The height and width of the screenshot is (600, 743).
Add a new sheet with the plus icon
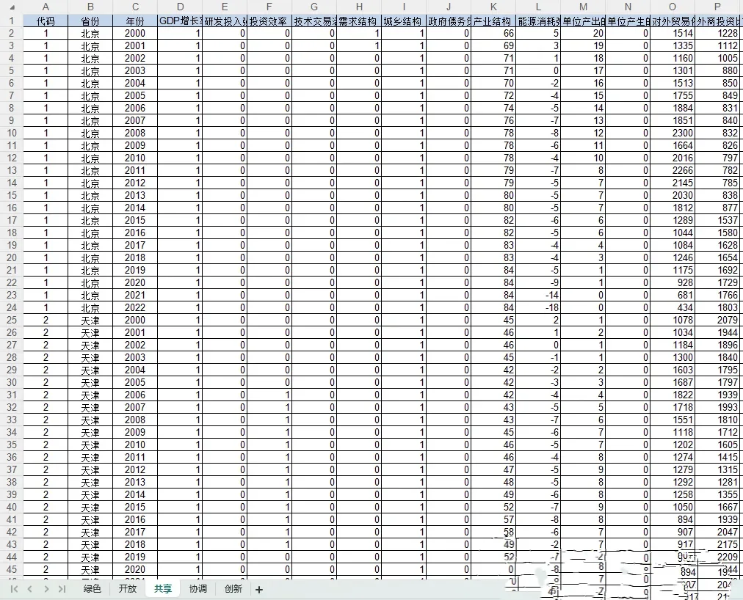[258, 590]
